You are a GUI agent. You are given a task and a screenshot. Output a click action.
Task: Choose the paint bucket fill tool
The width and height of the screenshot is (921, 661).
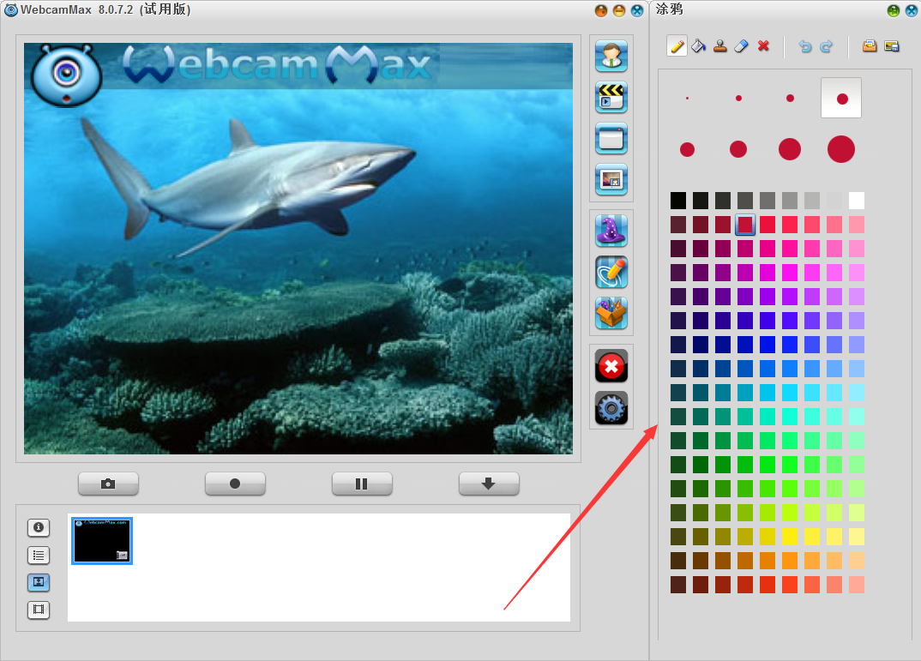point(698,46)
